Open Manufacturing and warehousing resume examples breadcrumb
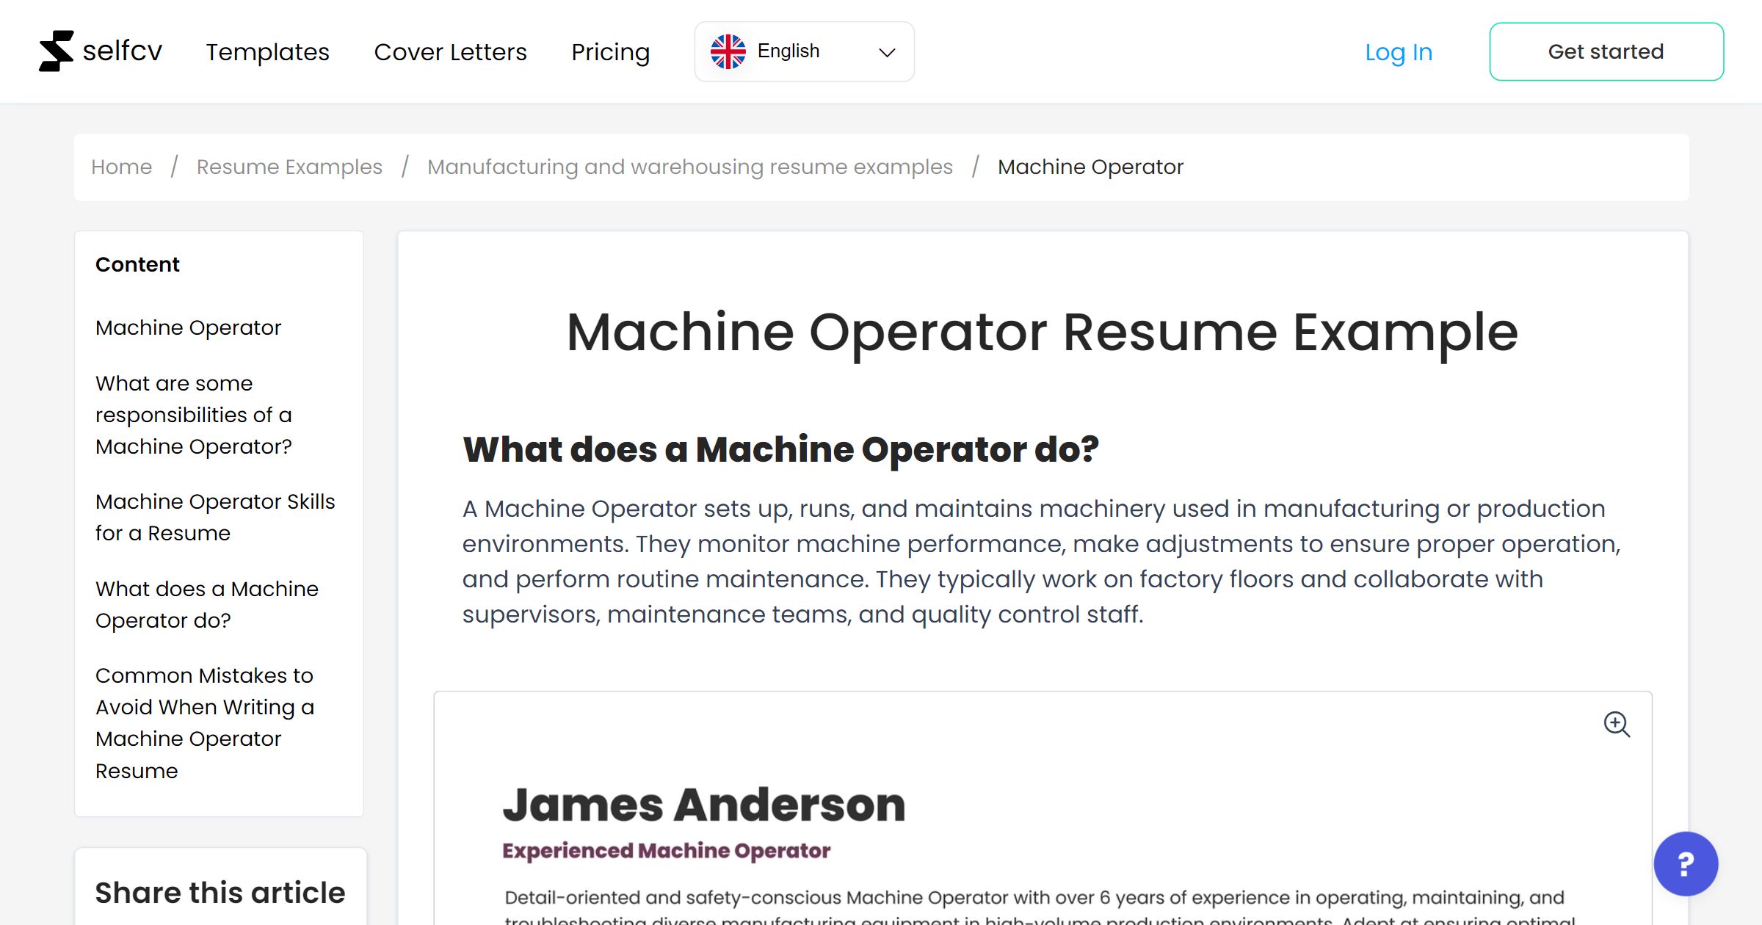Screen dimensions: 1762x925 tap(690, 167)
